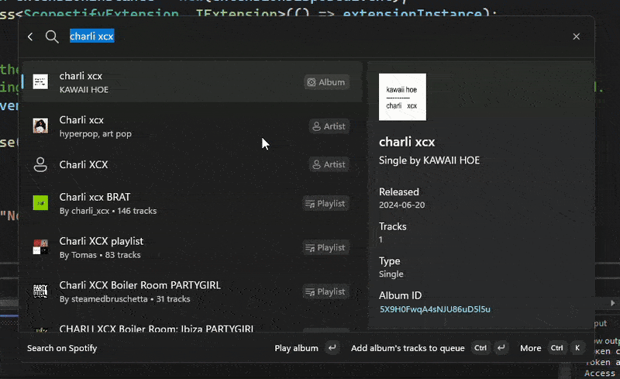Click the Playlist tag beside Charli xcx BRAT
Image resolution: width=620 pixels, height=379 pixels.
(325, 203)
